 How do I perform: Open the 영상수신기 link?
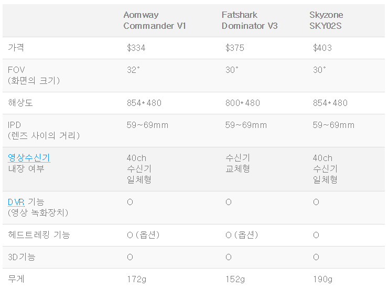[29, 158]
